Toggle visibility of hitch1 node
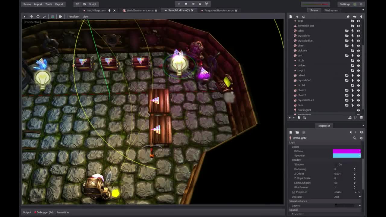Image resolution: width=386 pixels, height=217 pixels. click(358, 85)
